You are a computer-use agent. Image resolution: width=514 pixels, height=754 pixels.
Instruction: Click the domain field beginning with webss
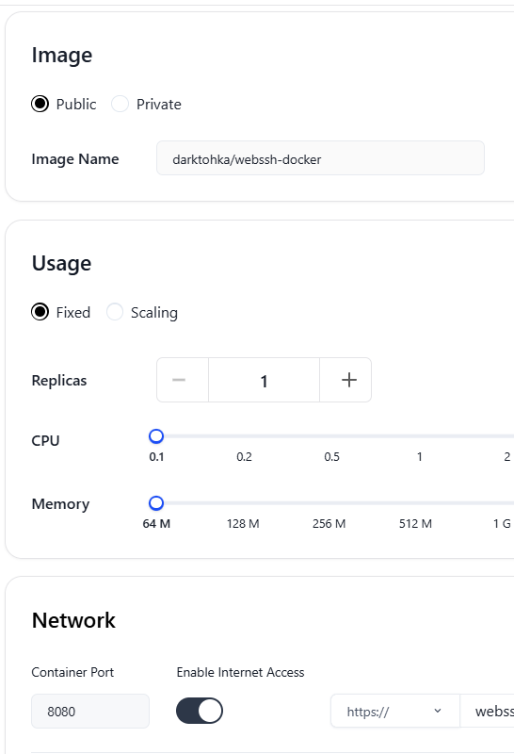tap(487, 711)
